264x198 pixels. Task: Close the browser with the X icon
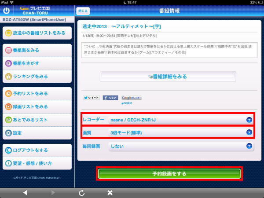pyautogui.click(x=110, y=193)
